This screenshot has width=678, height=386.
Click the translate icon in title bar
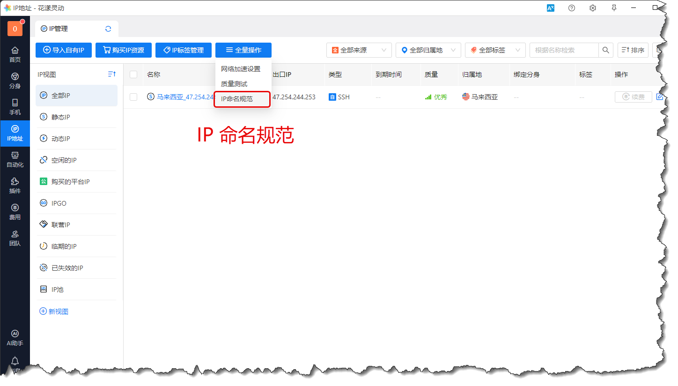click(x=551, y=8)
